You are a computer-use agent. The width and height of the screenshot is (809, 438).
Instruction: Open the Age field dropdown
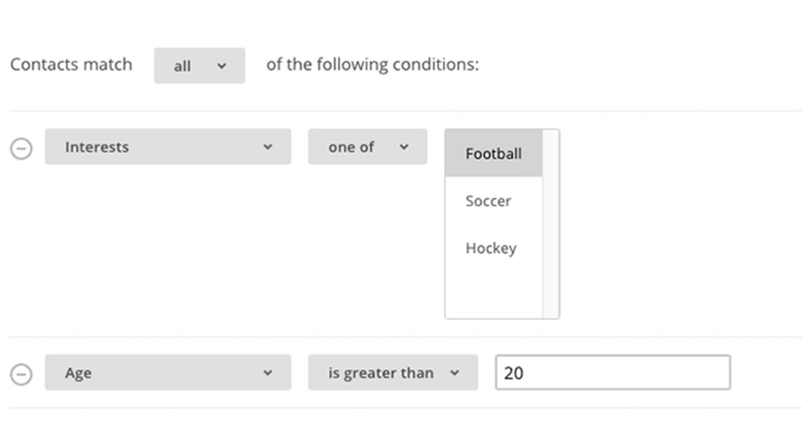click(167, 372)
